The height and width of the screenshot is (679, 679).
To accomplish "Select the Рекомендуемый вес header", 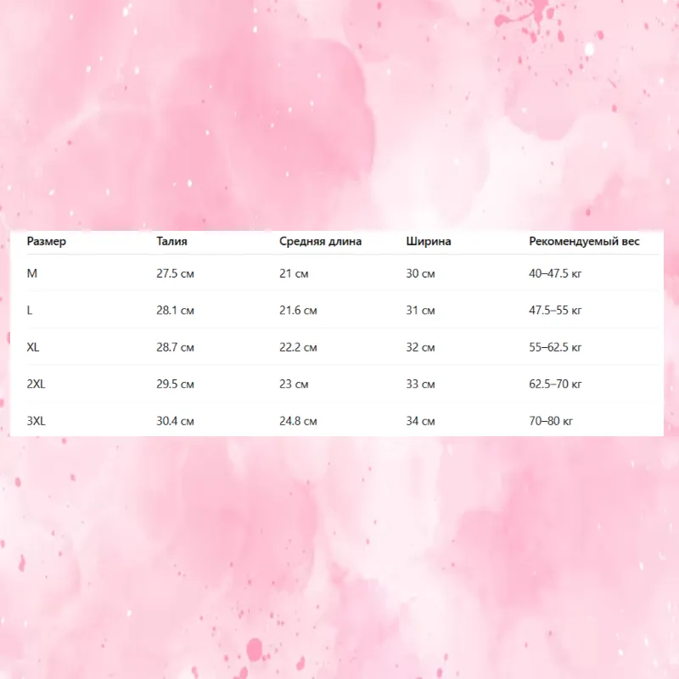I will [x=584, y=241].
